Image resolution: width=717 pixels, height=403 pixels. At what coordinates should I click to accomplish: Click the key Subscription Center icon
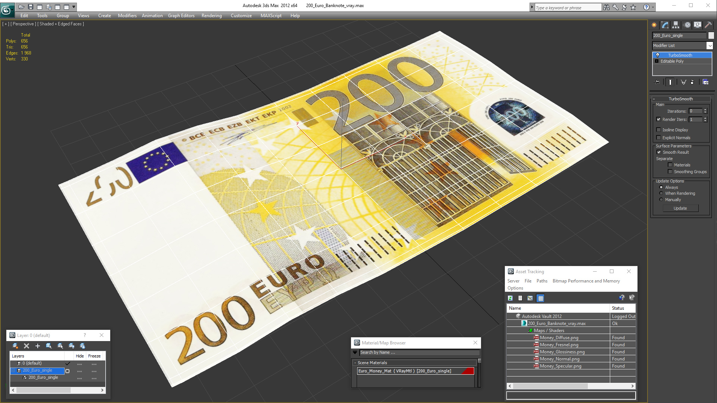pyautogui.click(x=615, y=7)
